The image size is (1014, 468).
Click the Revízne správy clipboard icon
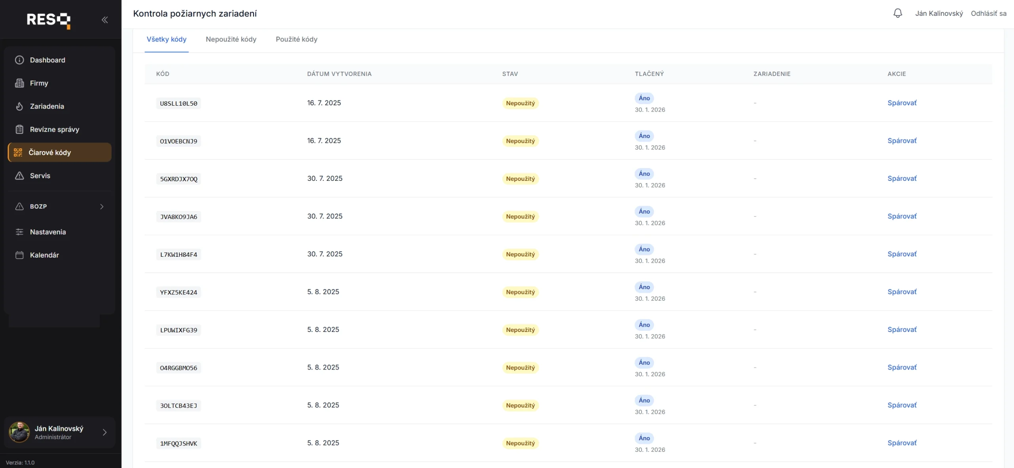pos(19,129)
